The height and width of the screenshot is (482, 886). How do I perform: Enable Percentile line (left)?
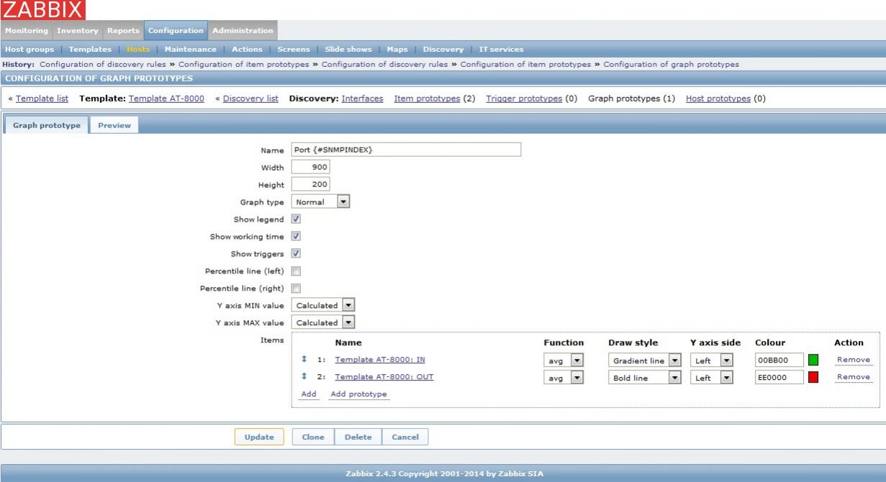point(296,271)
